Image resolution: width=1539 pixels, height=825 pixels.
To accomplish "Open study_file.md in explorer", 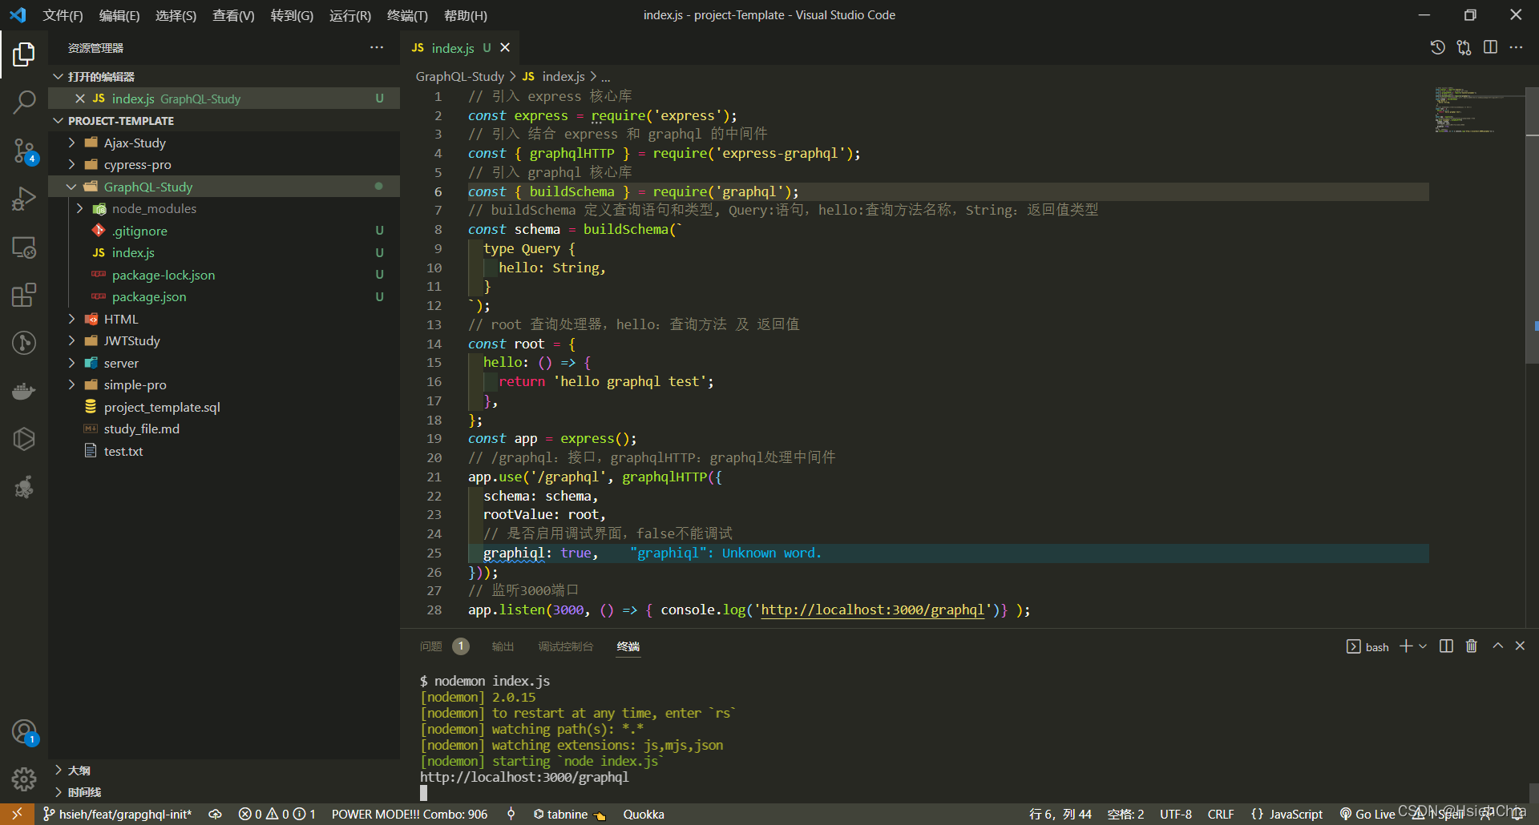I will (224, 429).
